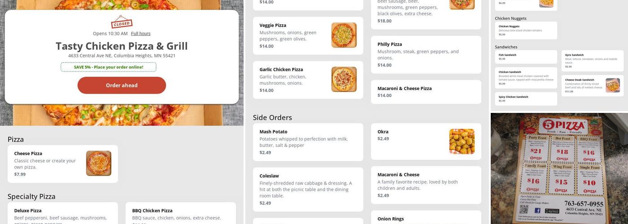This screenshot has width=628, height=224.
Task: Click the Fish Sandwich menu card
Action: point(526,57)
